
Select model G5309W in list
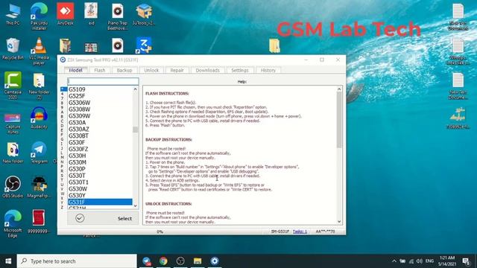point(100,116)
